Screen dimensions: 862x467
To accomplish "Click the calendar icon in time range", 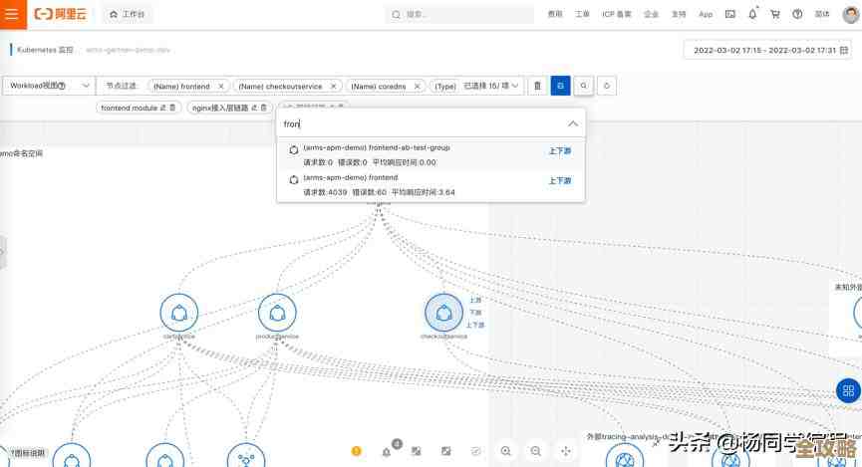I will [x=844, y=50].
